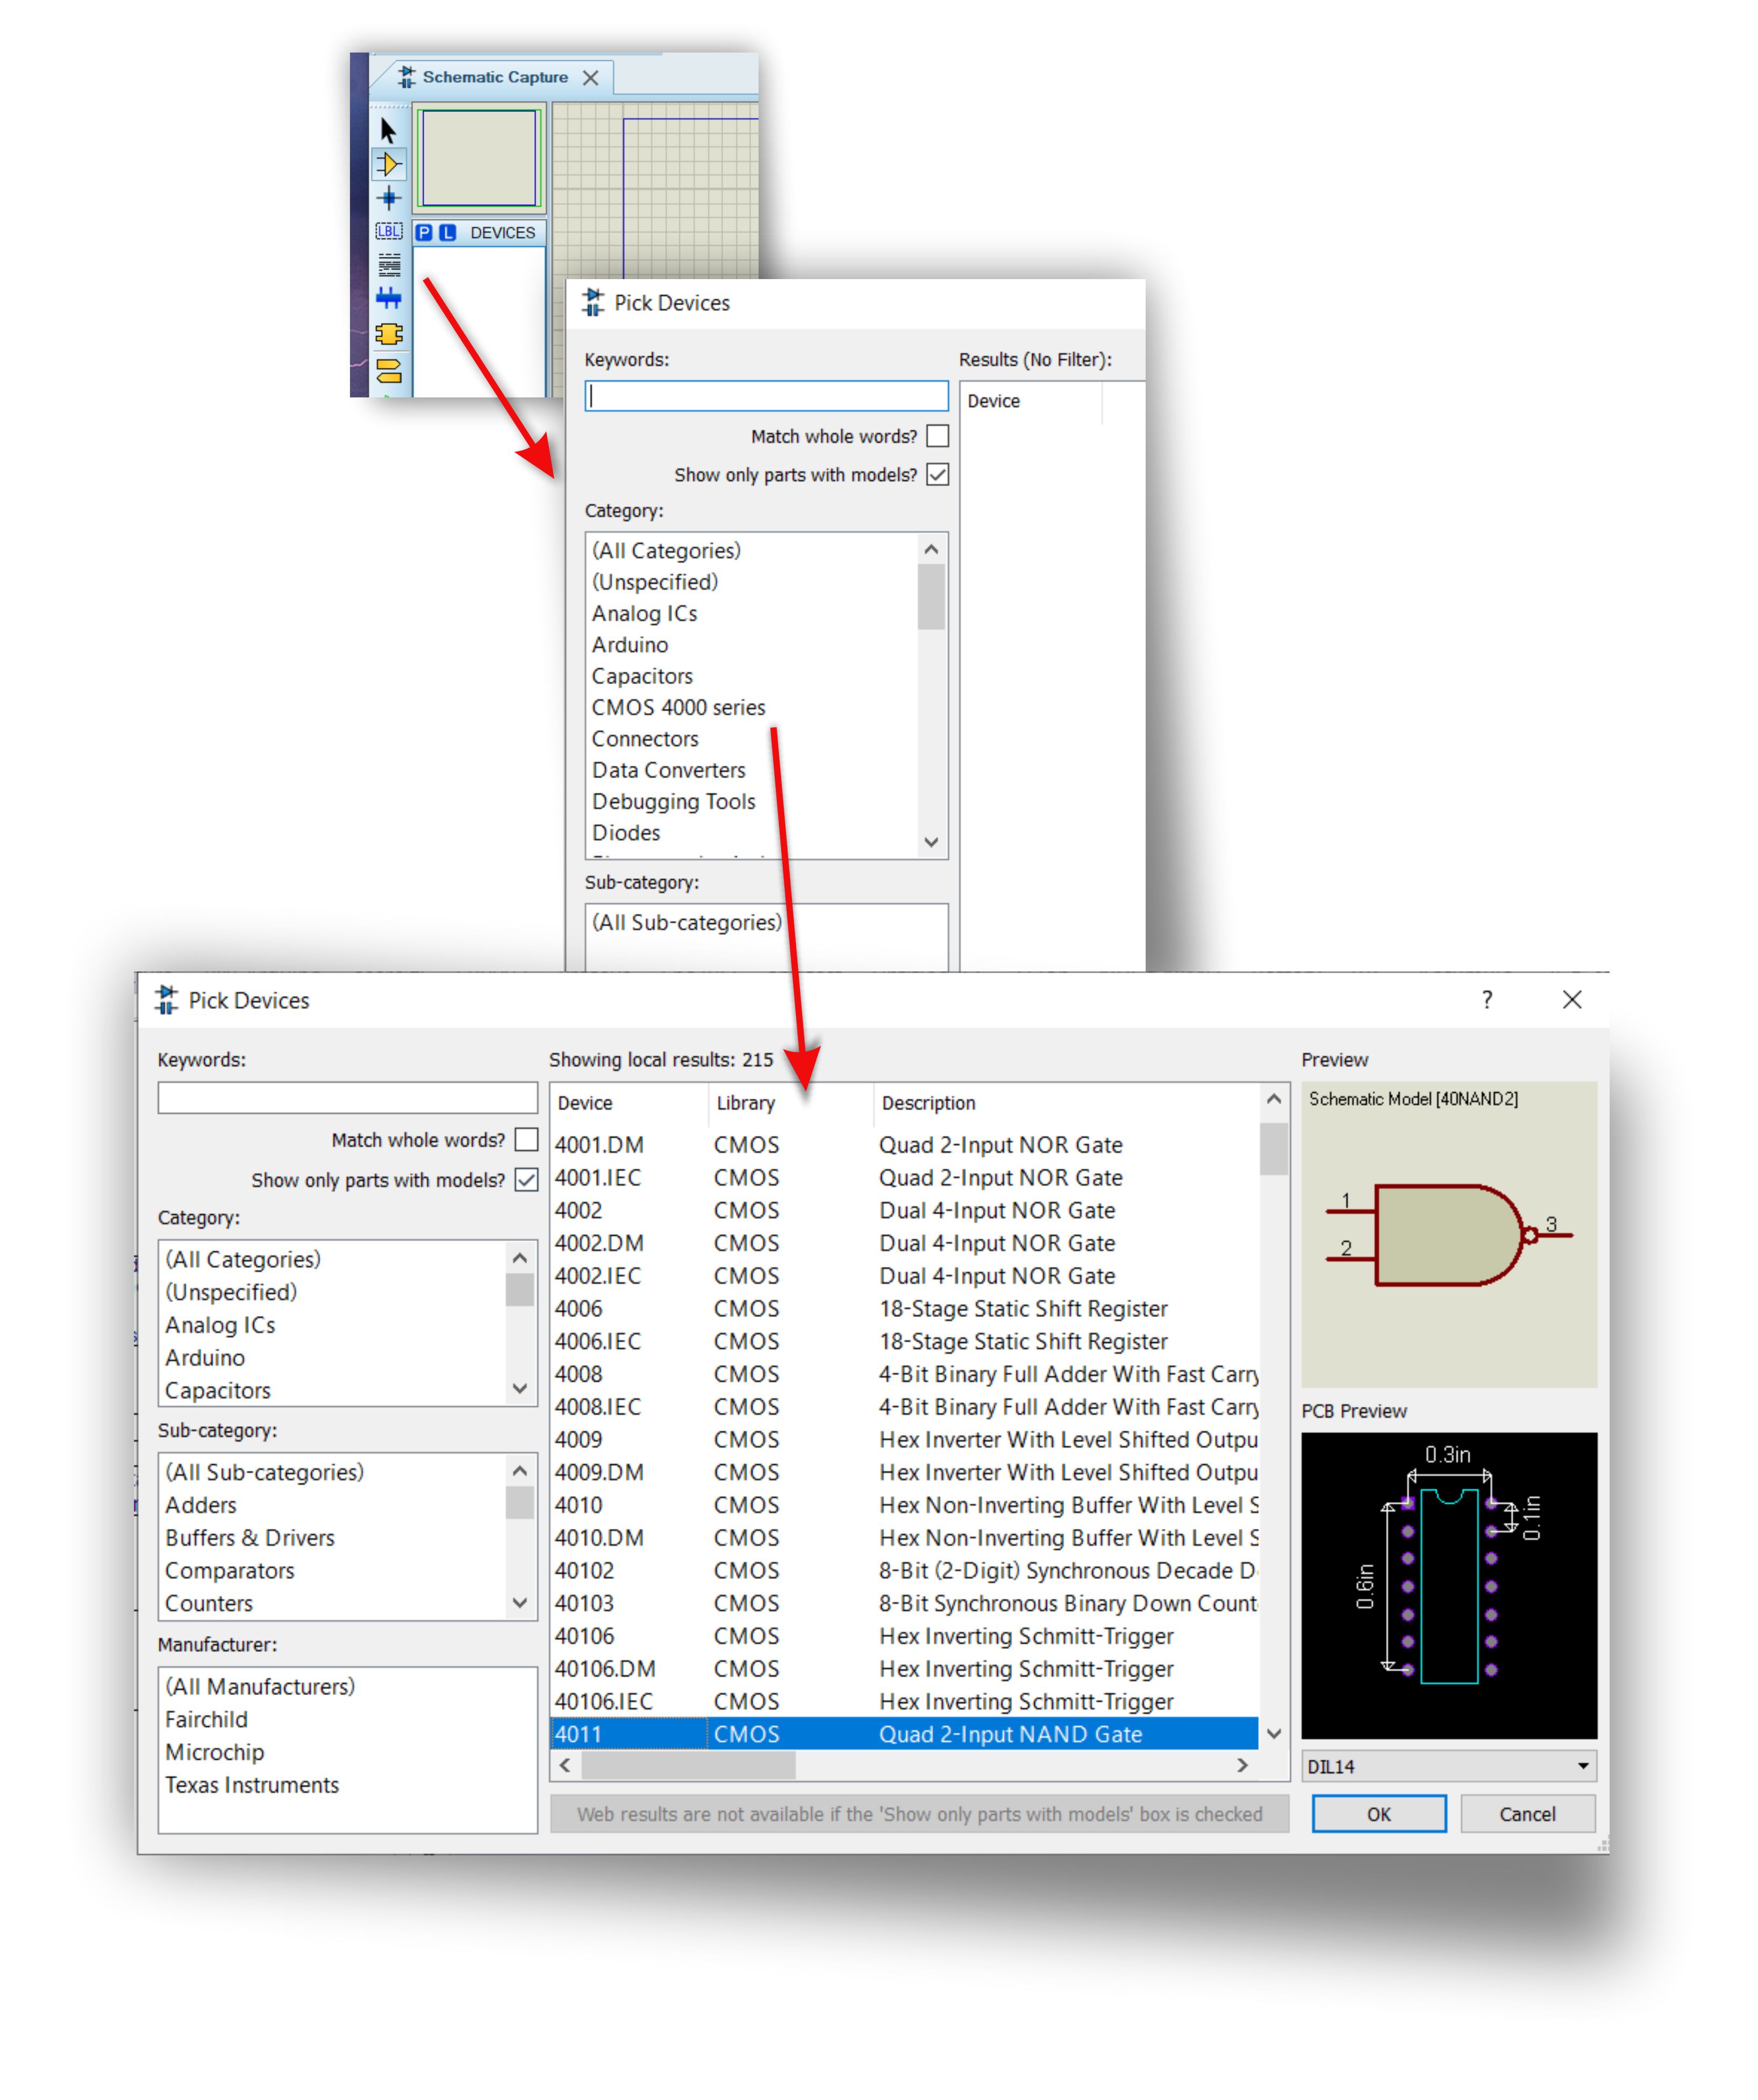Click the Device column header in the 215-results dialog
Screen dimensions: 1758x2100
point(585,1102)
